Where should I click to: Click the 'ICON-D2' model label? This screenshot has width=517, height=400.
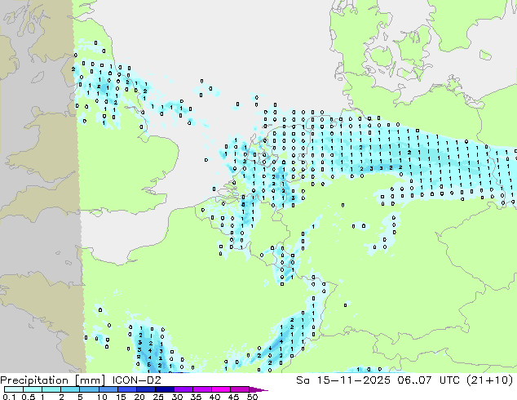[x=136, y=380]
